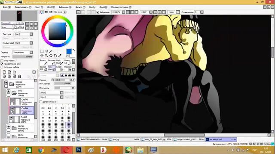Screen dimensions: 275x154
Task: Hide layer Слой12
Action: click(x=11, y=118)
